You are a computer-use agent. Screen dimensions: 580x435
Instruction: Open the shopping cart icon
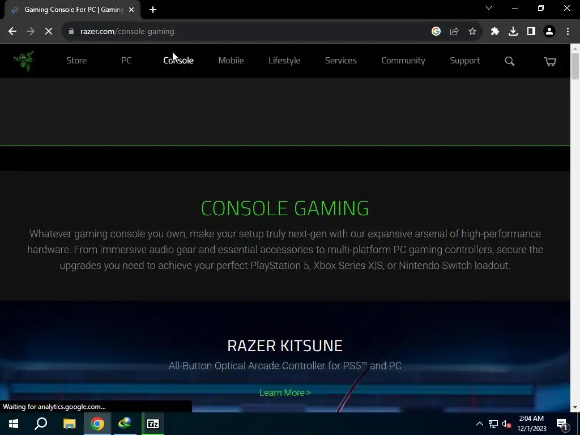point(549,61)
